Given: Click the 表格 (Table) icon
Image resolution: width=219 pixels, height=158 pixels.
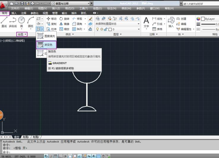Looking at the screenshot, I should coord(157,29).
